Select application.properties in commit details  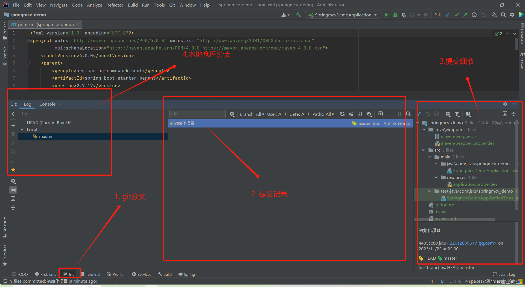pos(475,184)
